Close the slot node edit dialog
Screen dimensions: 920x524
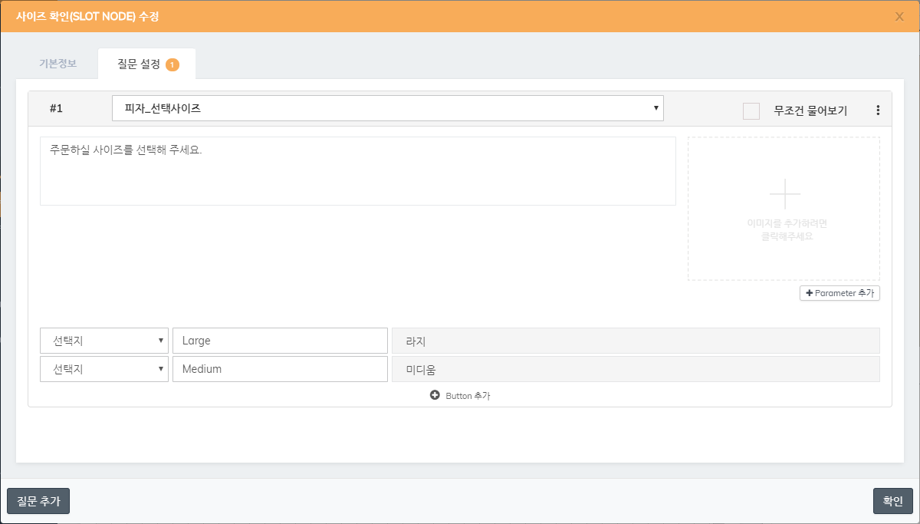(x=899, y=16)
